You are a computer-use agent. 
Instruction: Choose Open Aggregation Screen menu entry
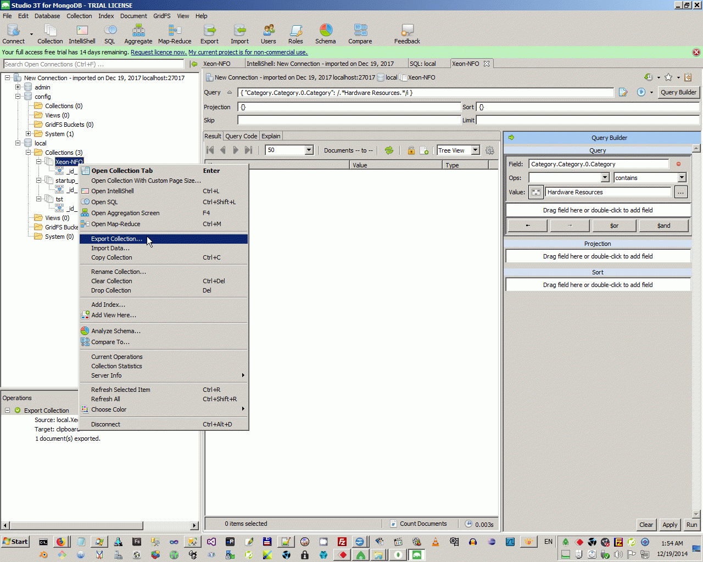[164, 213]
